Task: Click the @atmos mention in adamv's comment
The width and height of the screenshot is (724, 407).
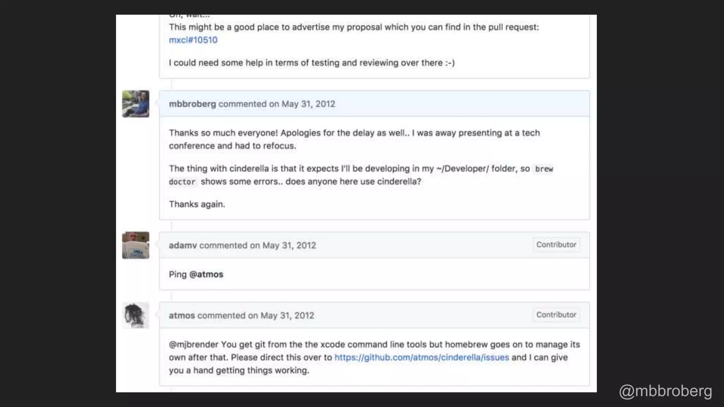Action: (x=206, y=274)
